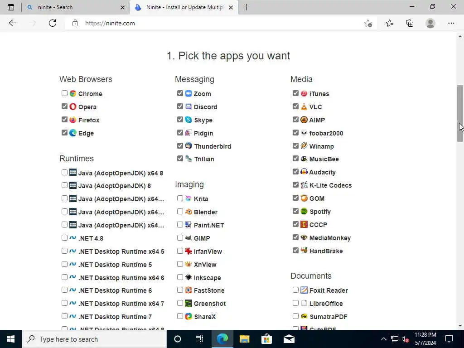Click the IrfanView red splat icon
This screenshot has height=348, width=464.
point(188,251)
